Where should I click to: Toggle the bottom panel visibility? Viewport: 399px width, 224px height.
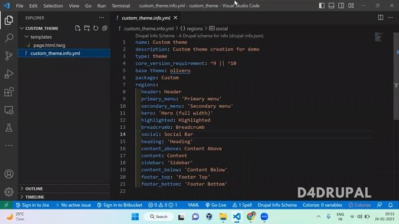[x=331, y=6]
